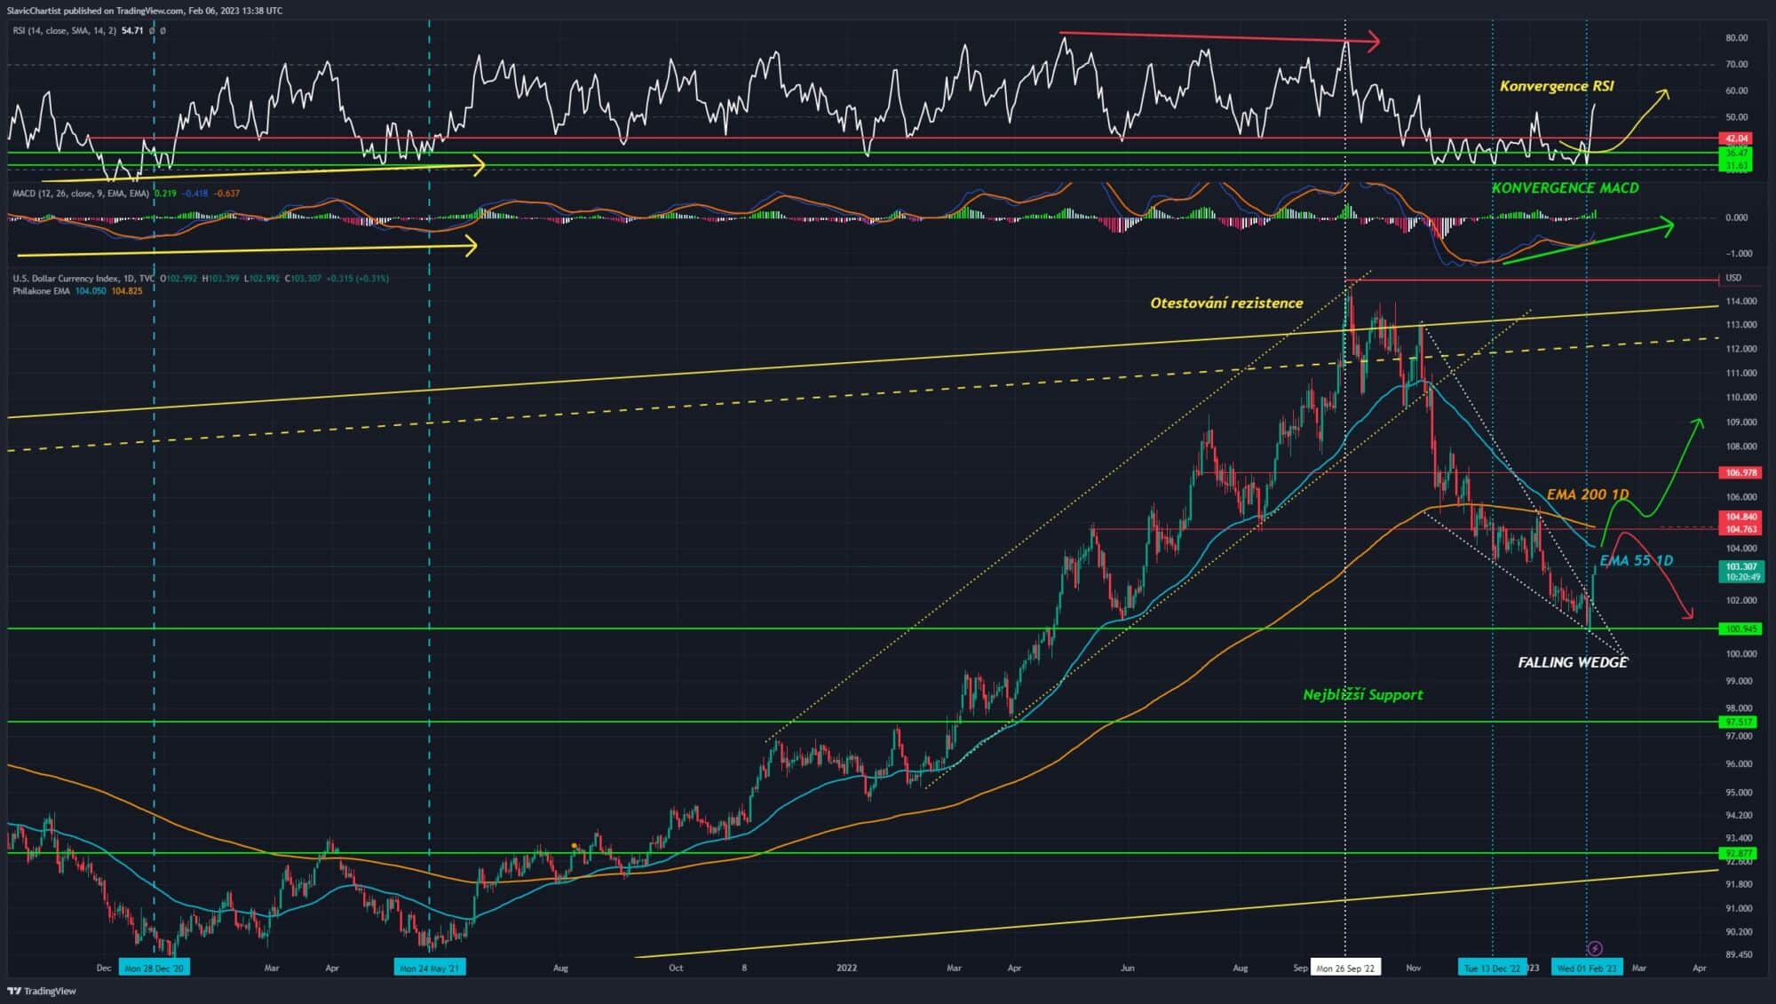Image resolution: width=1776 pixels, height=1004 pixels.
Task: Select the Wed 01 Feb '23 date marker
Action: (1587, 968)
